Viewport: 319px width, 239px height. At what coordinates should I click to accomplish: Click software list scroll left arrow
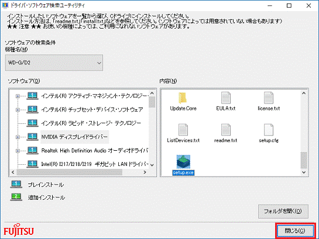click(x=13, y=172)
